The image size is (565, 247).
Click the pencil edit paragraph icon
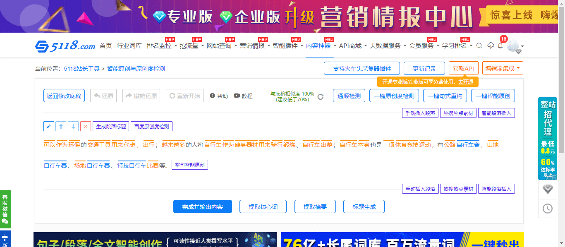pyautogui.click(x=49, y=126)
